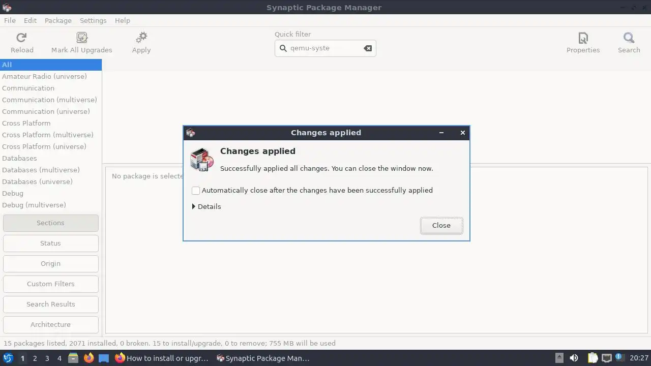
Task: Select the All section
Action: click(x=51, y=65)
